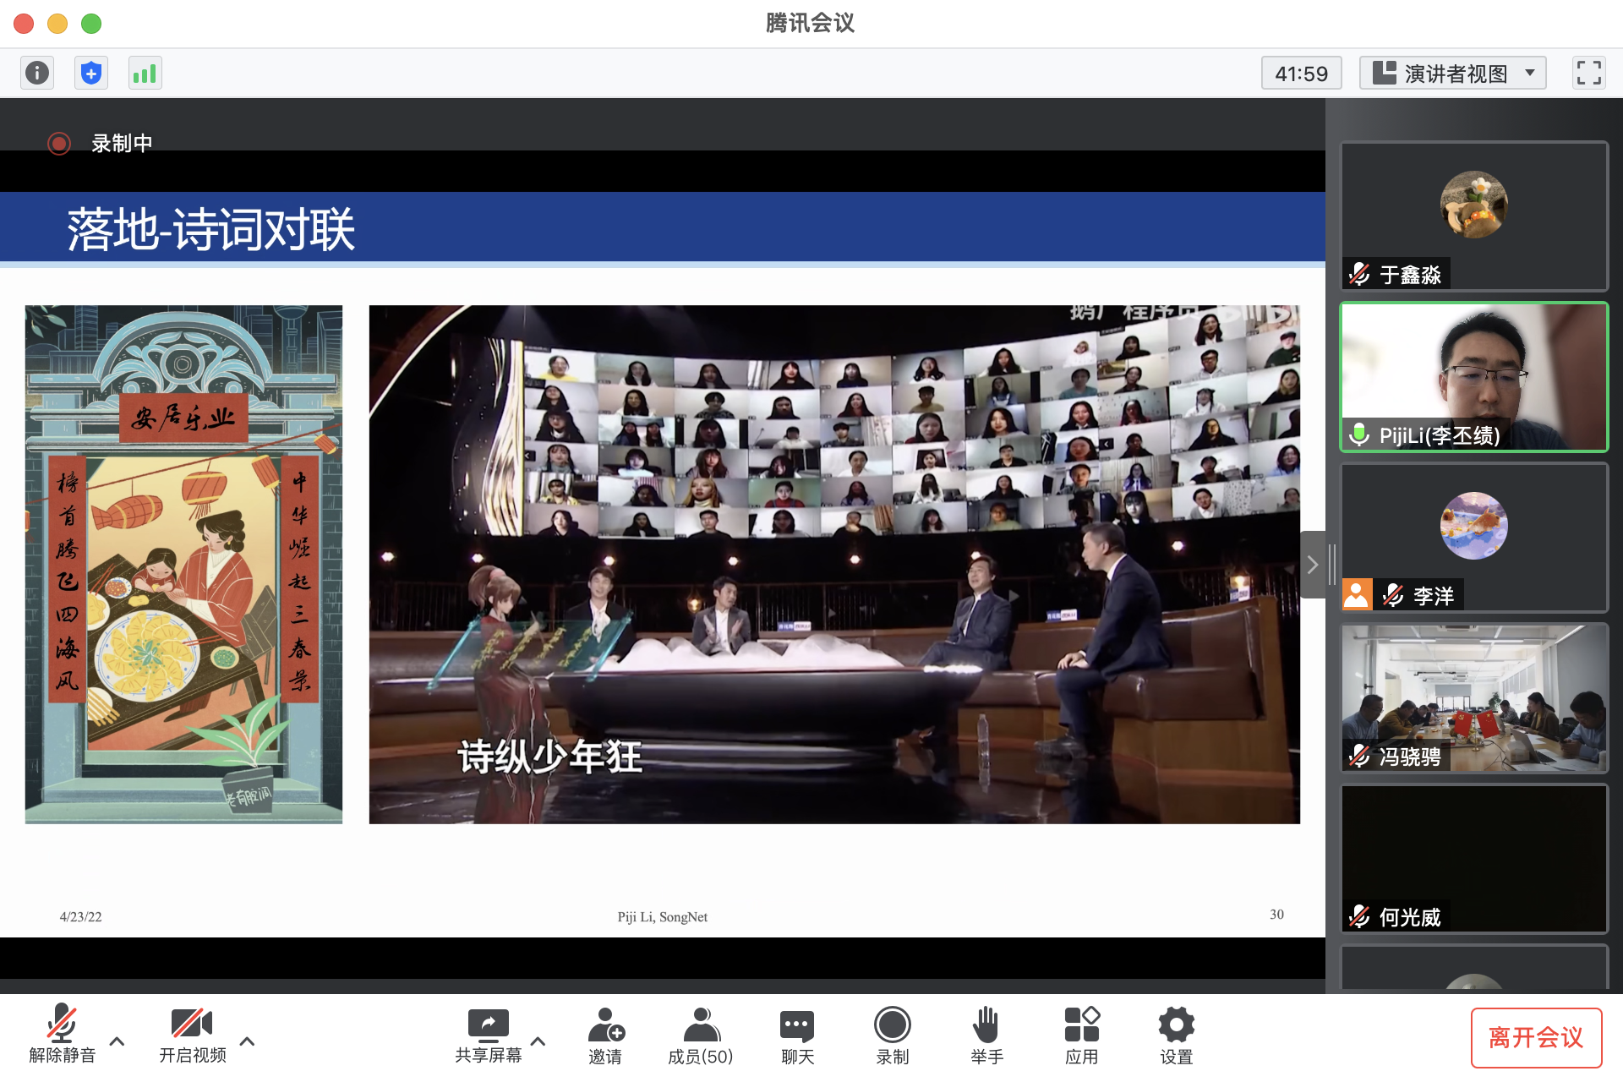Click the slide page number 30
This screenshot has height=1082, width=1623.
point(1276,915)
